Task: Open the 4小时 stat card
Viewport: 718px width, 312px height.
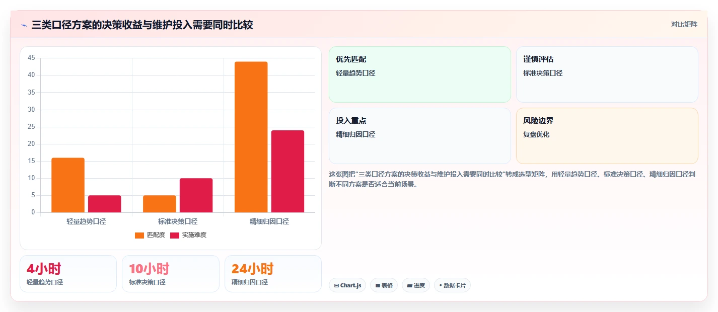Action: [x=68, y=274]
